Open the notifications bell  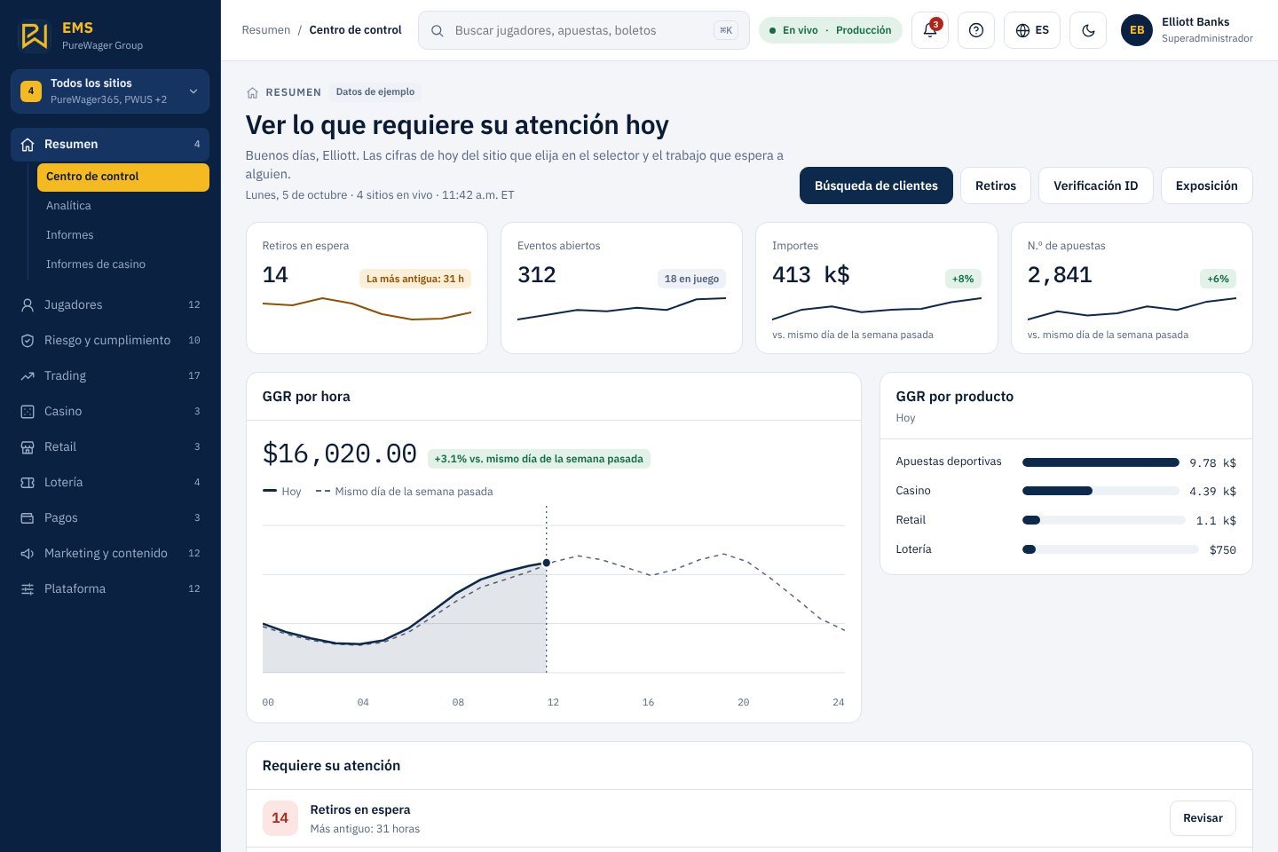[930, 30]
